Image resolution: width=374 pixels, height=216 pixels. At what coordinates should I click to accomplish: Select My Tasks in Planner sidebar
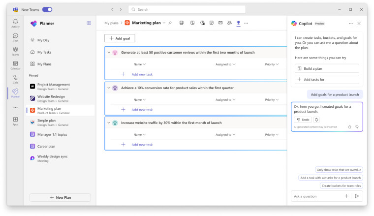point(44,52)
